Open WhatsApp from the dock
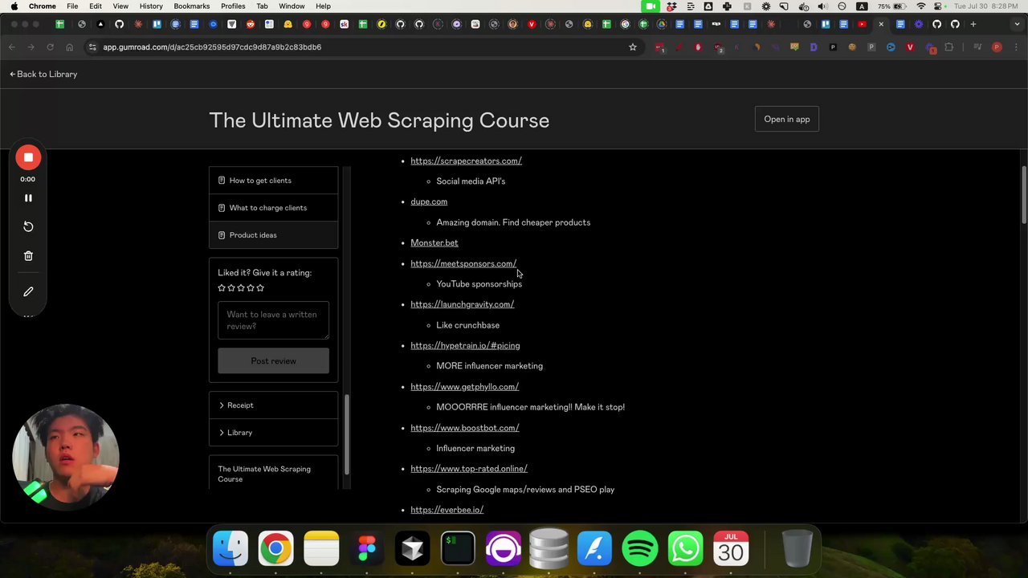The image size is (1028, 578). 685,549
